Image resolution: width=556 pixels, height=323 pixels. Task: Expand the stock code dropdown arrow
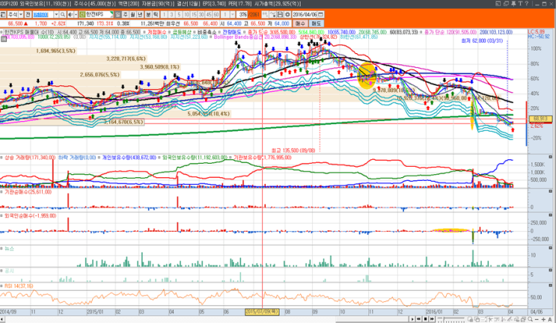click(x=56, y=14)
